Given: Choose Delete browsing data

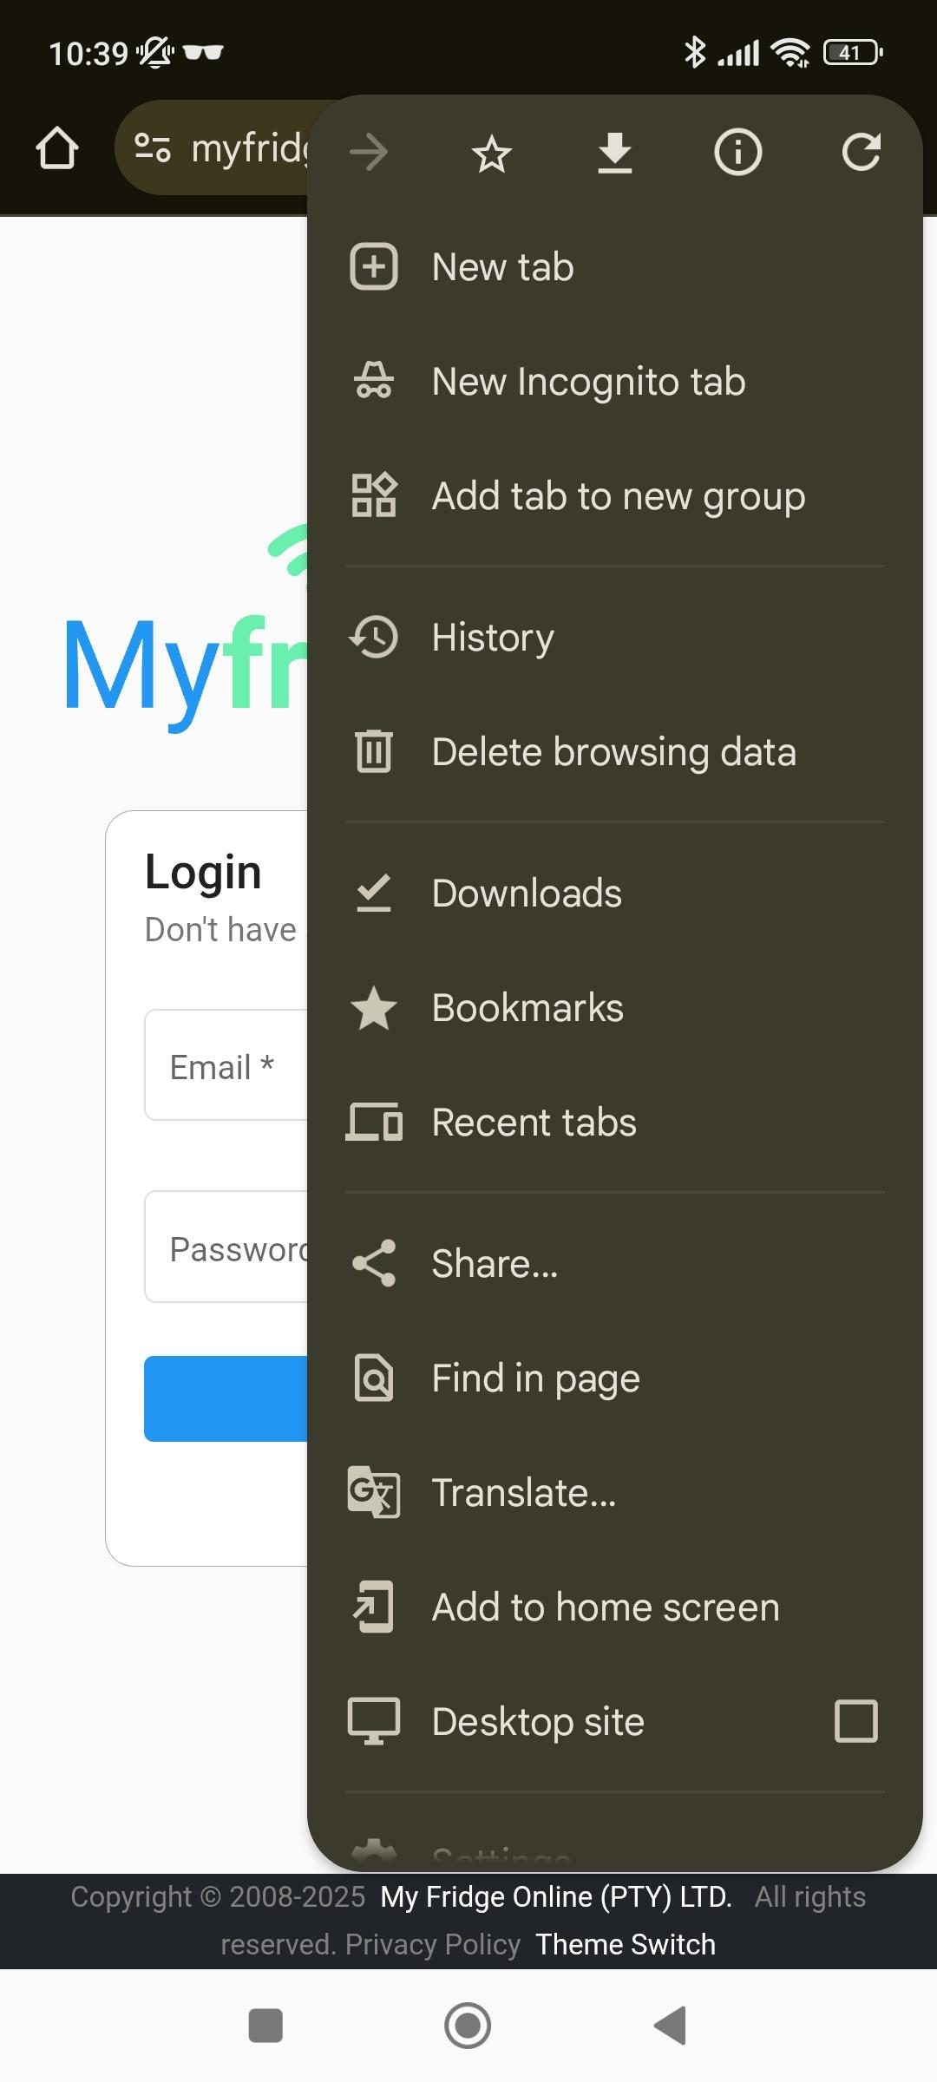Looking at the screenshot, I should coord(615,751).
